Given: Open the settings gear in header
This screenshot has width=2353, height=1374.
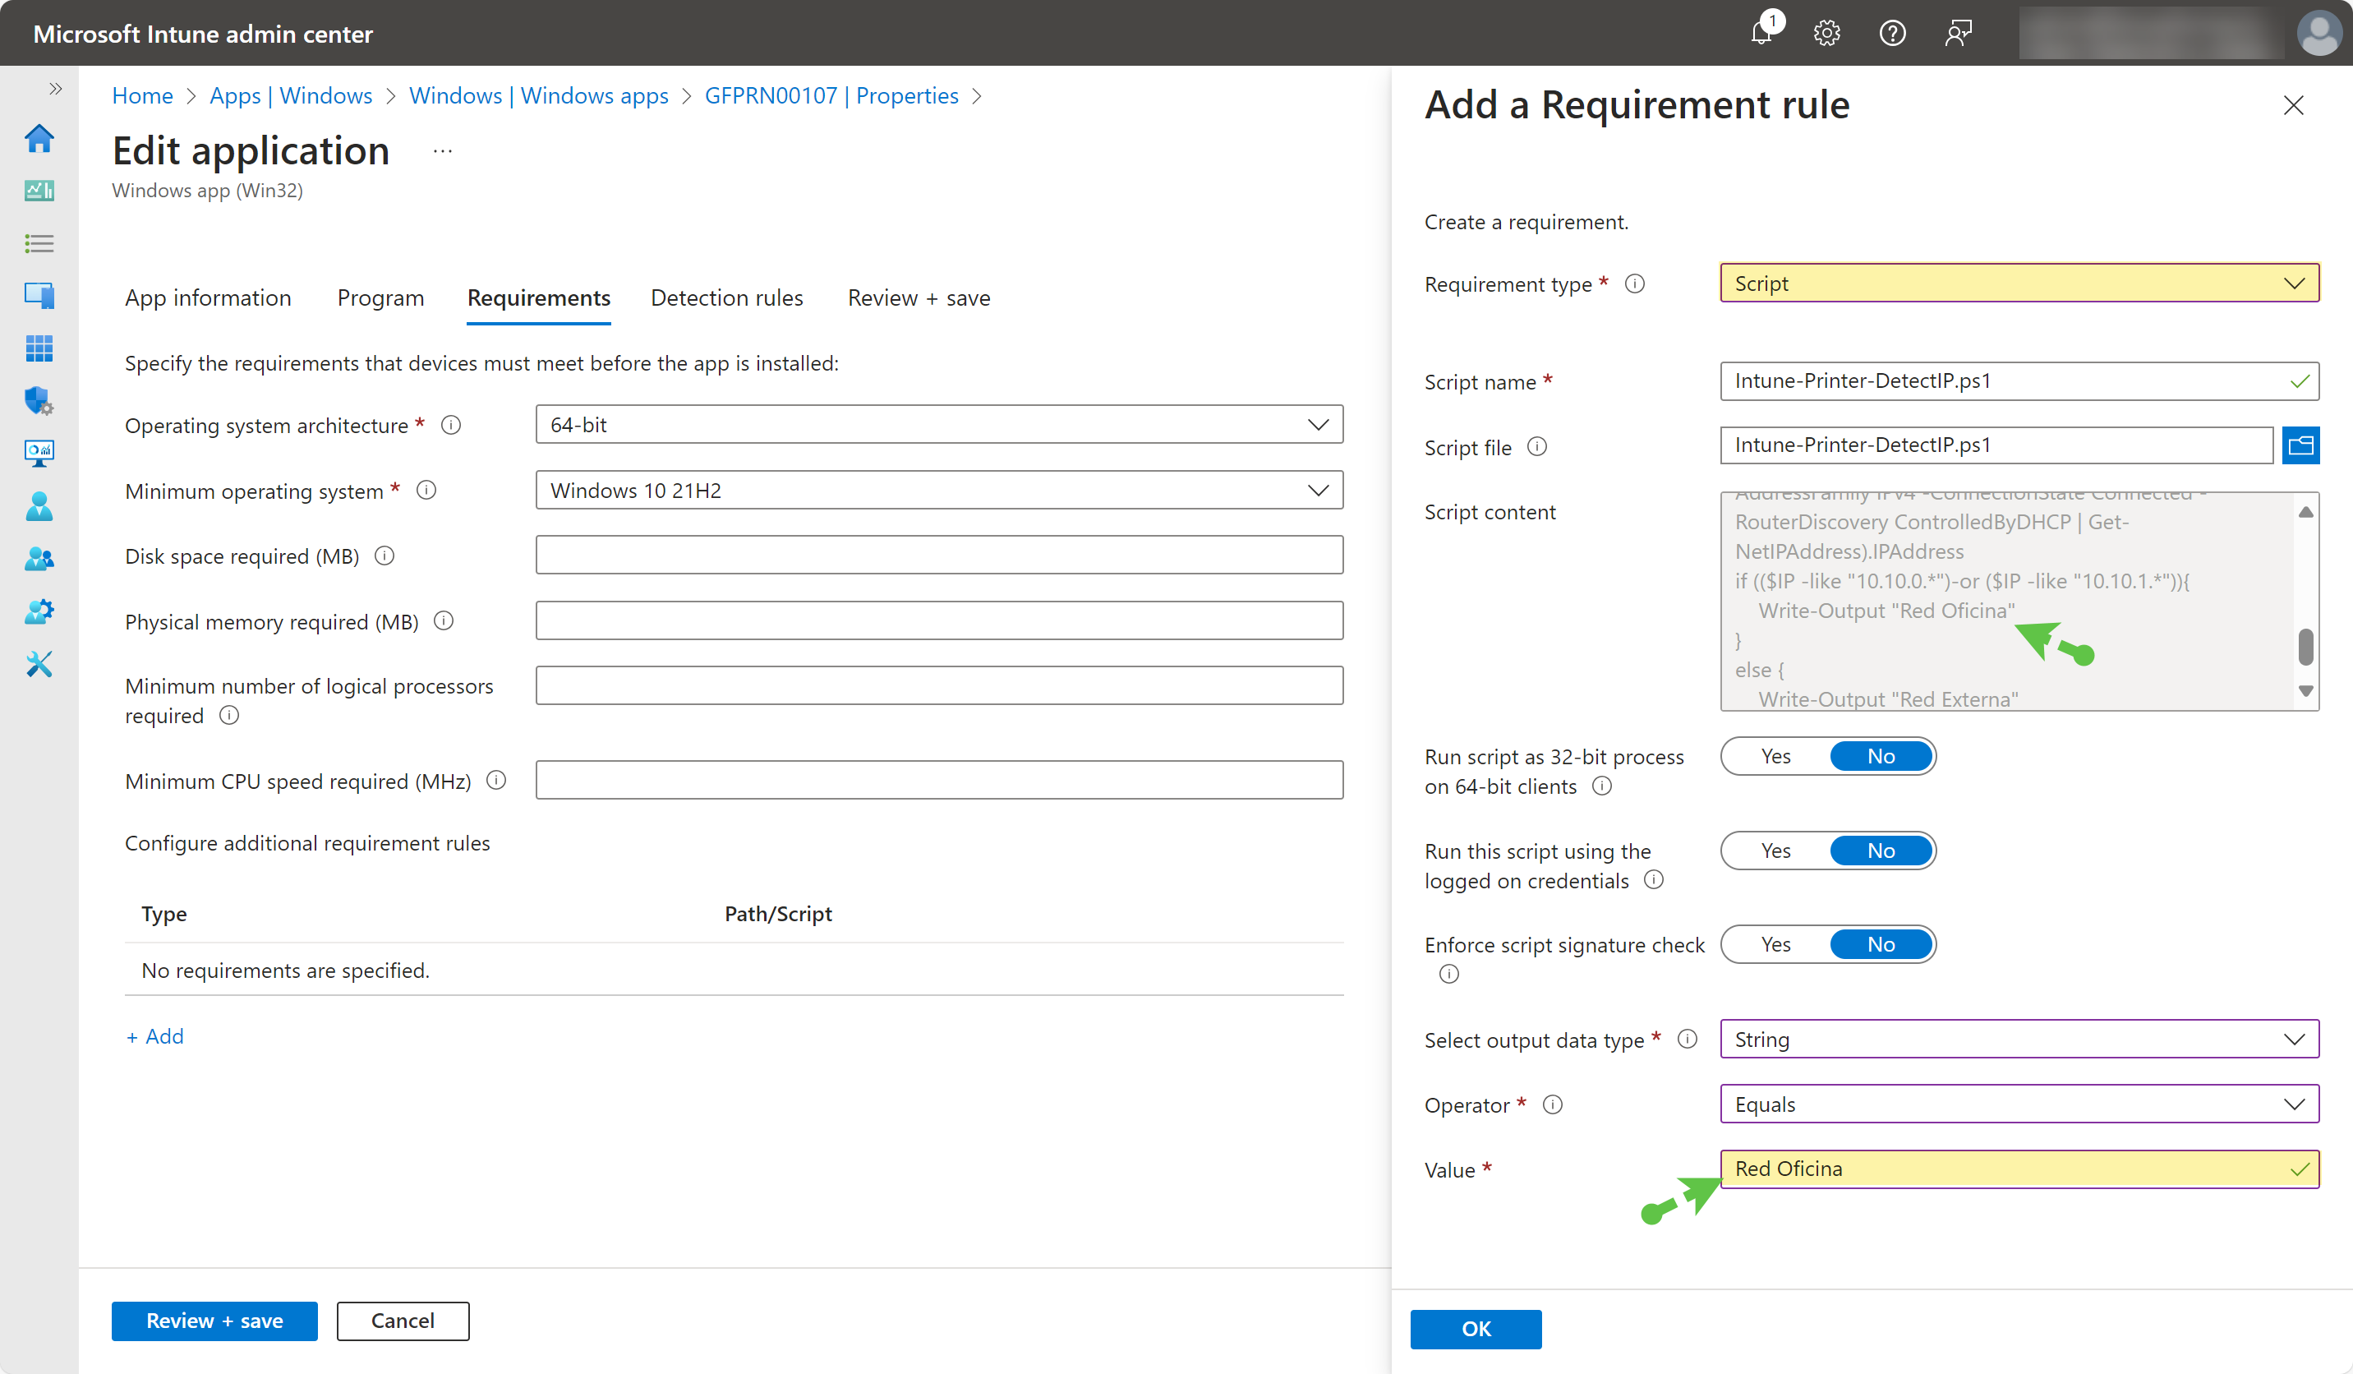Looking at the screenshot, I should (1826, 34).
